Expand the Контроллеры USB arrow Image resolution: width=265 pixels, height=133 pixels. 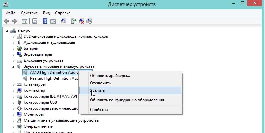pos(14,103)
